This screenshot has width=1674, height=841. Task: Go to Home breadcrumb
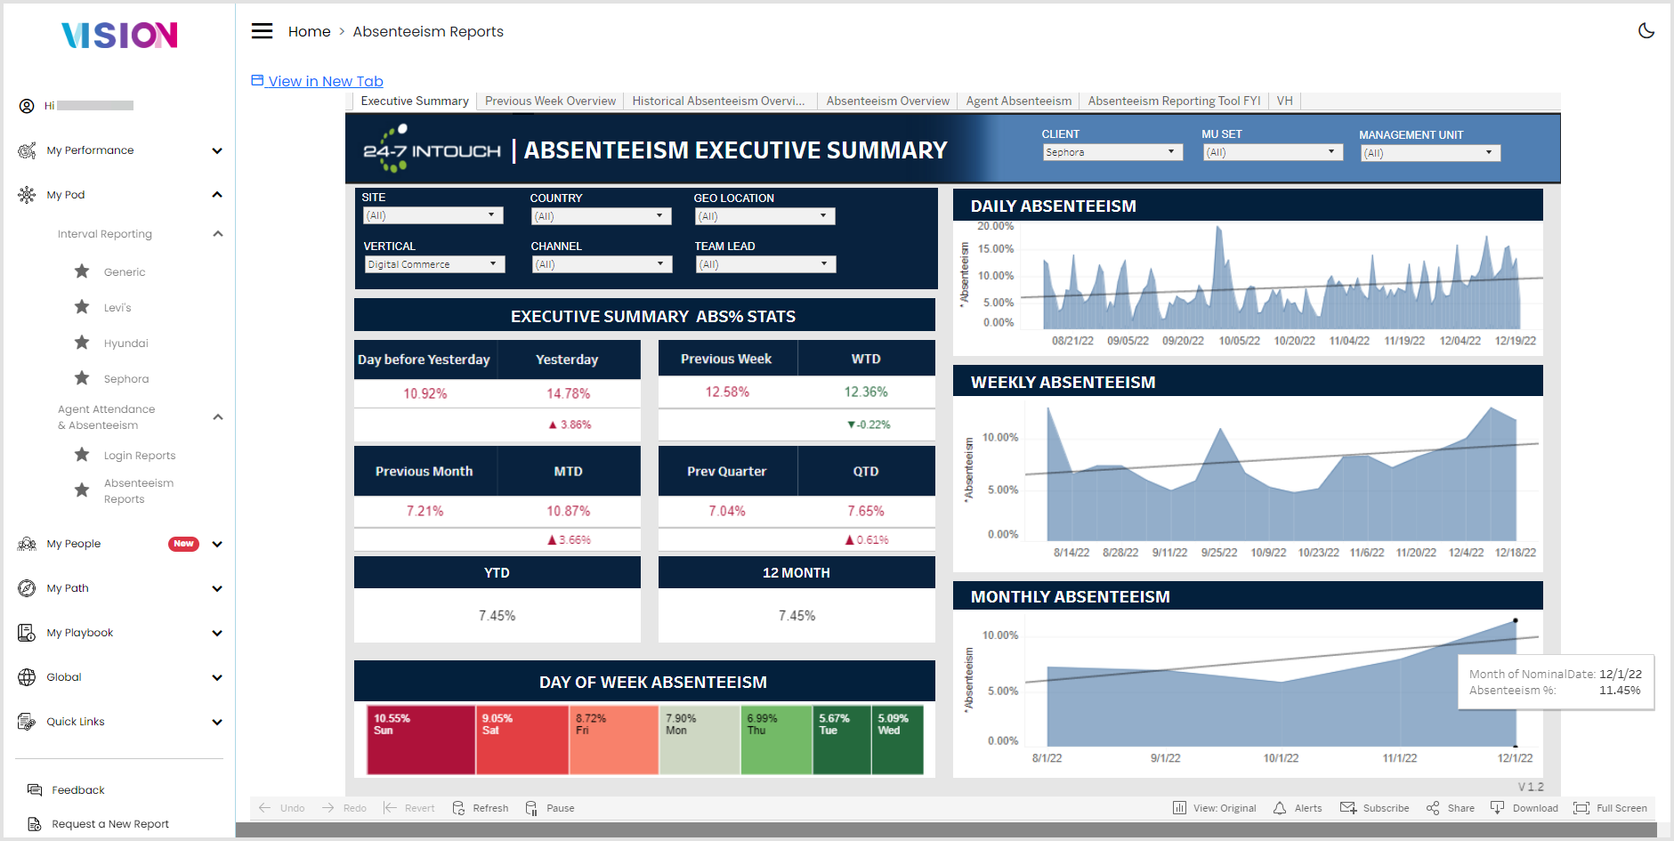tap(309, 32)
